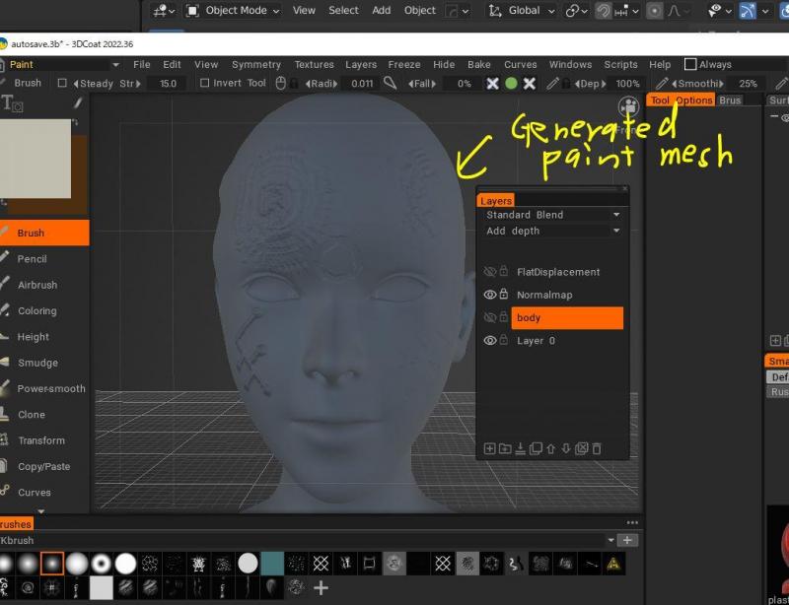Image resolution: width=789 pixels, height=605 pixels.
Task: Open the Paint room dropdown
Action: (61, 64)
